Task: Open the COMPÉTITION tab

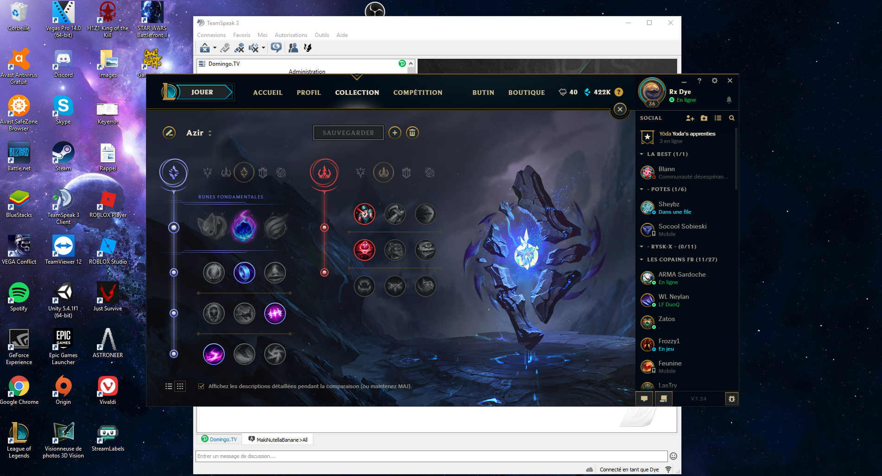Action: click(418, 93)
